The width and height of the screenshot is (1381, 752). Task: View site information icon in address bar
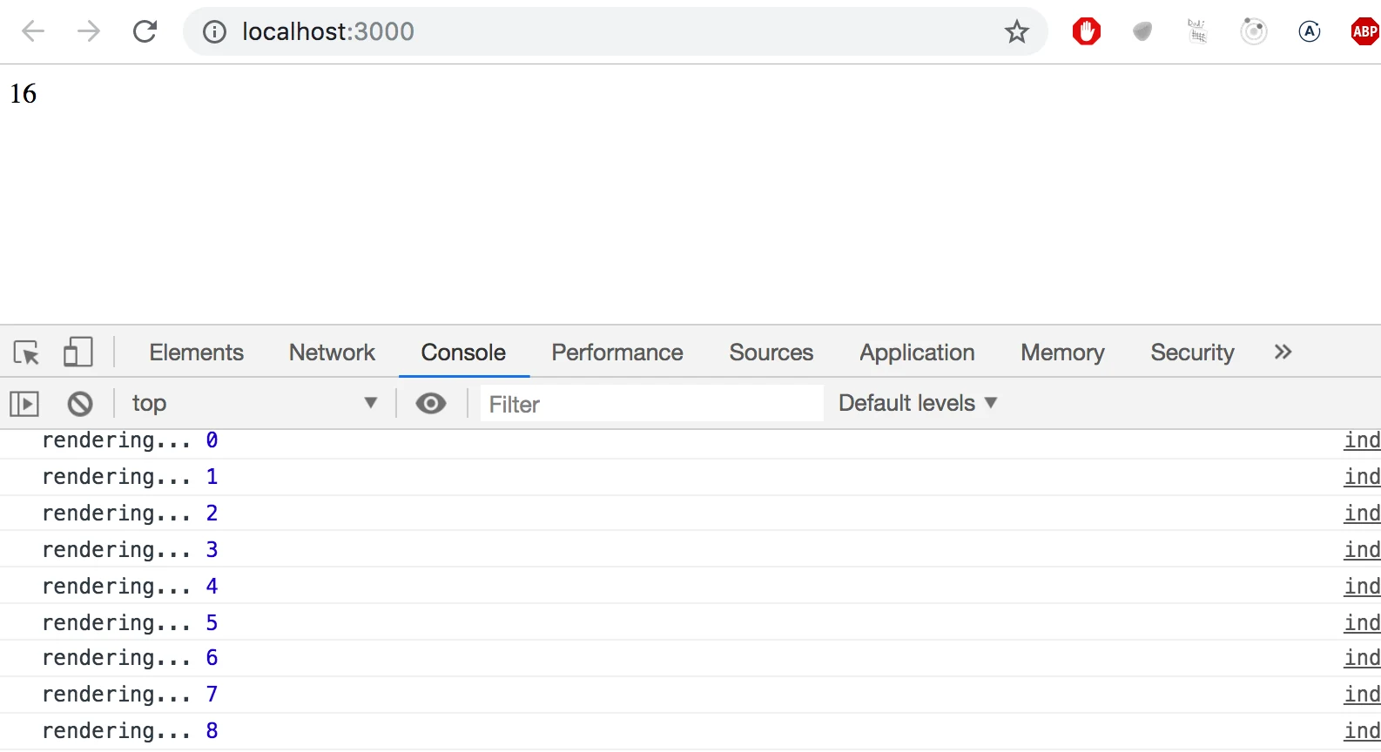coord(214,32)
